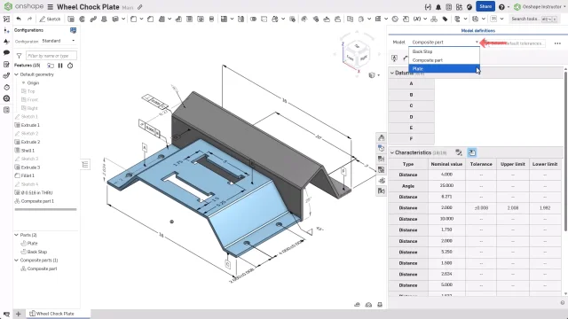The height and width of the screenshot is (319, 568).
Task: Click the Redo arrow in toolbar
Action: pyautogui.click(x=29, y=19)
